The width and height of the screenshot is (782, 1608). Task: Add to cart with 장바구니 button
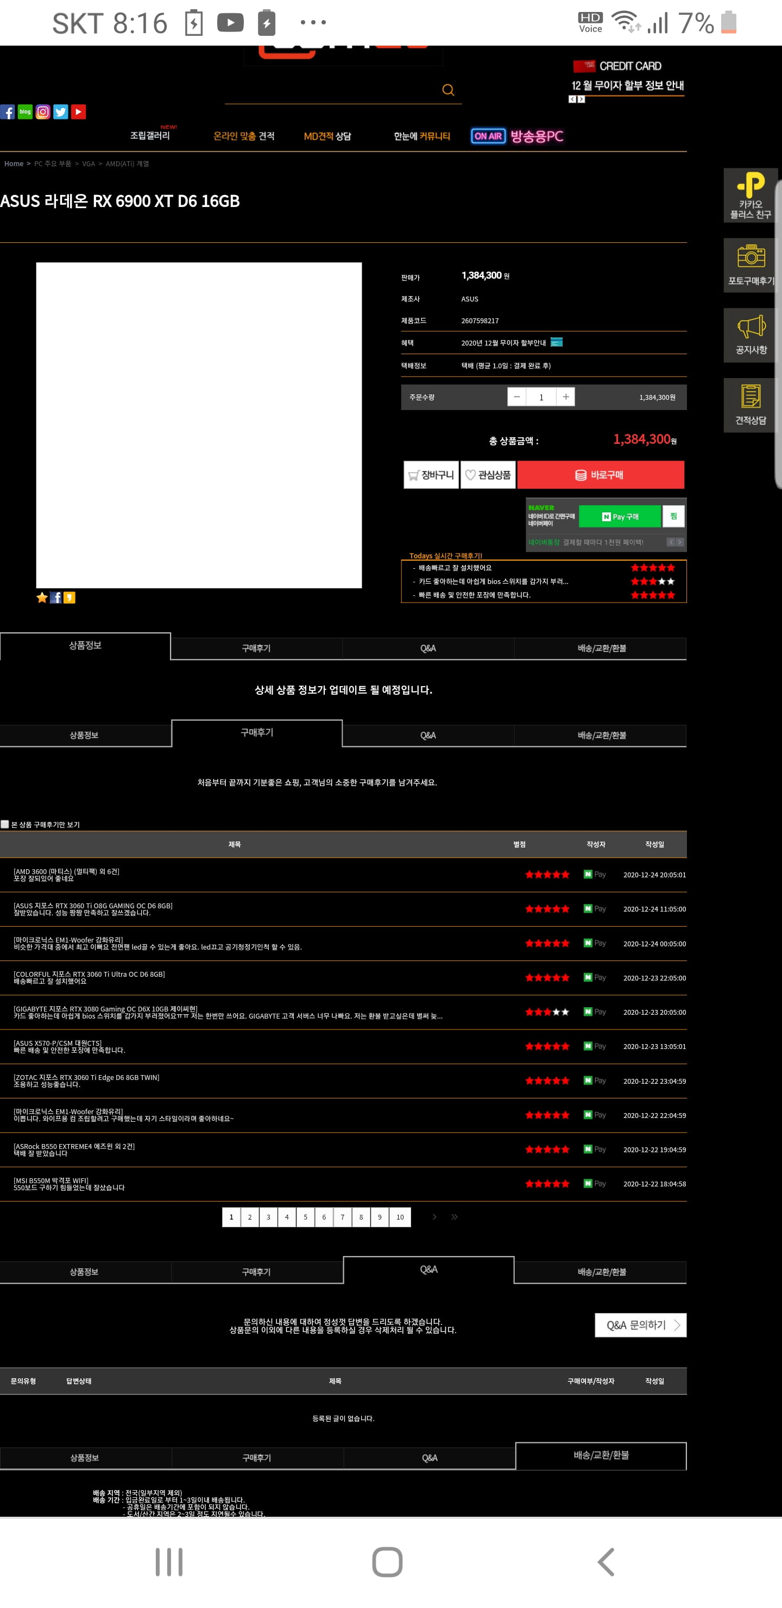click(x=431, y=475)
